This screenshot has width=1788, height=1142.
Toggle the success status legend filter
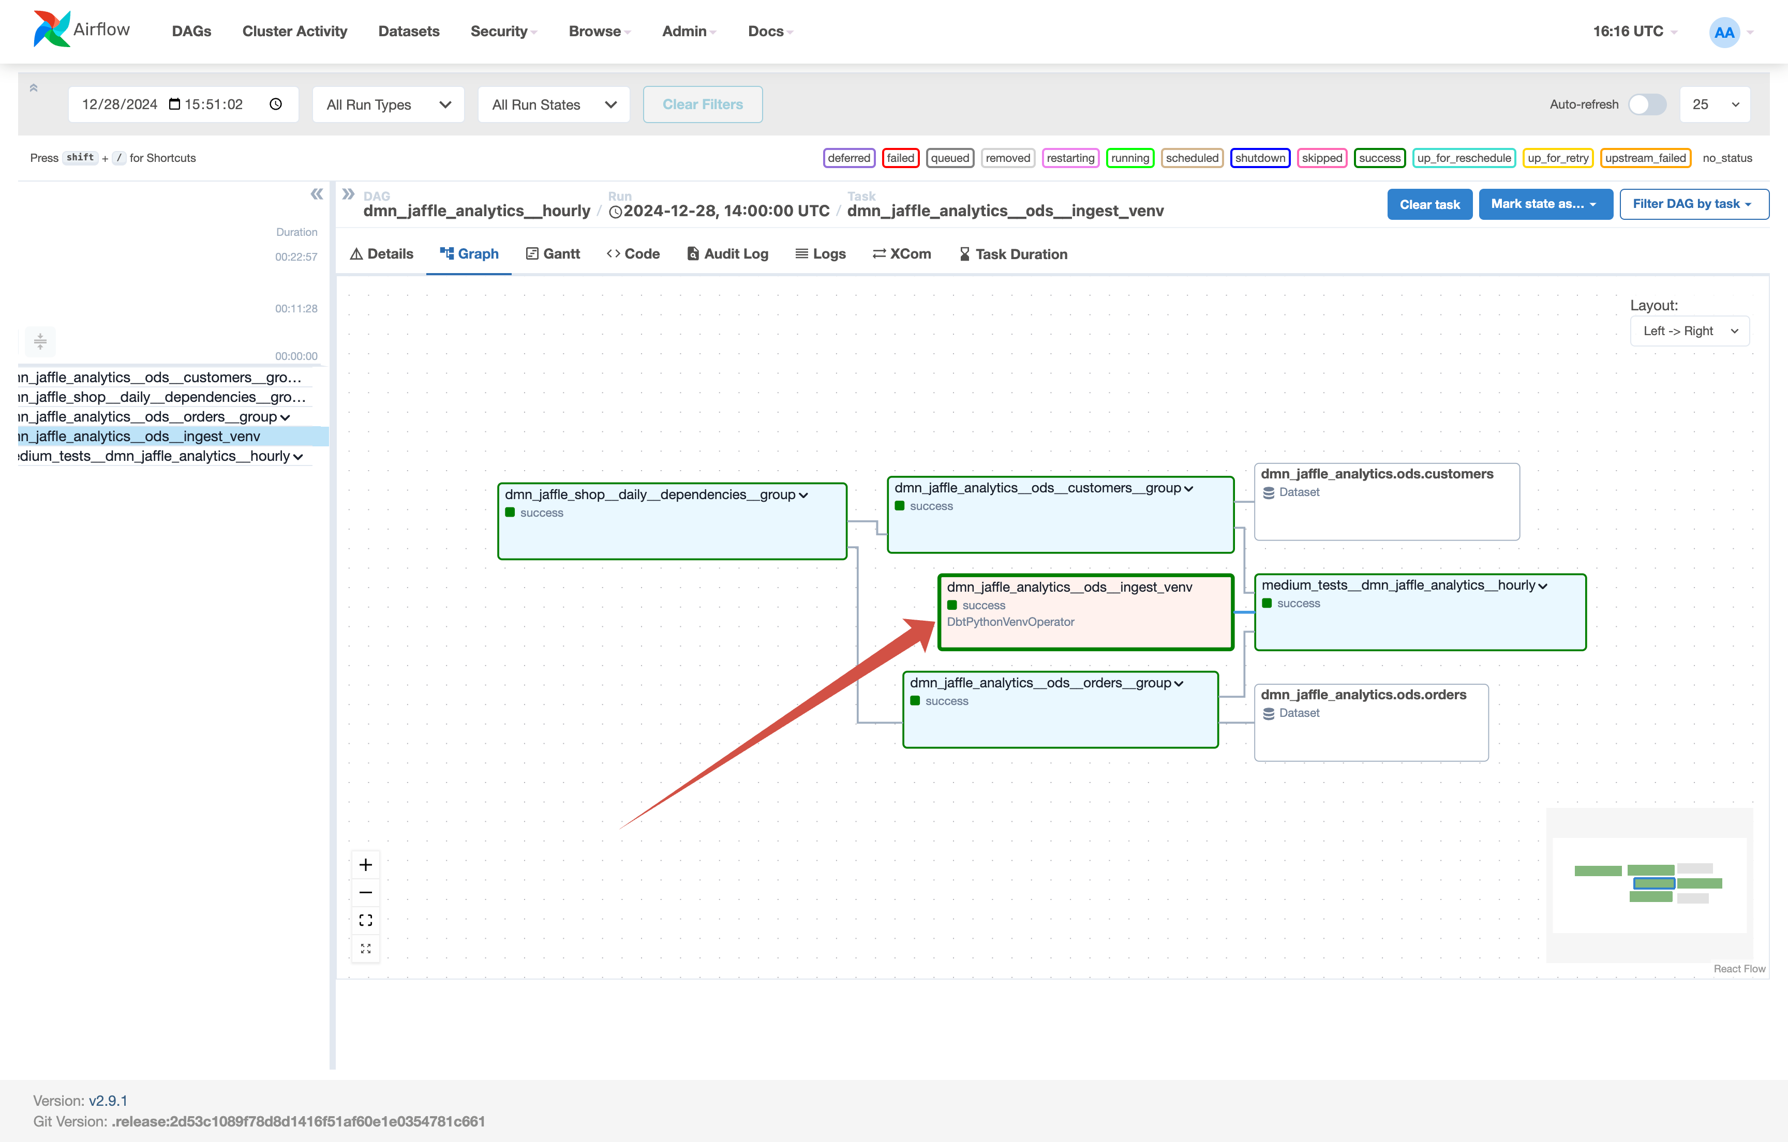(x=1379, y=158)
